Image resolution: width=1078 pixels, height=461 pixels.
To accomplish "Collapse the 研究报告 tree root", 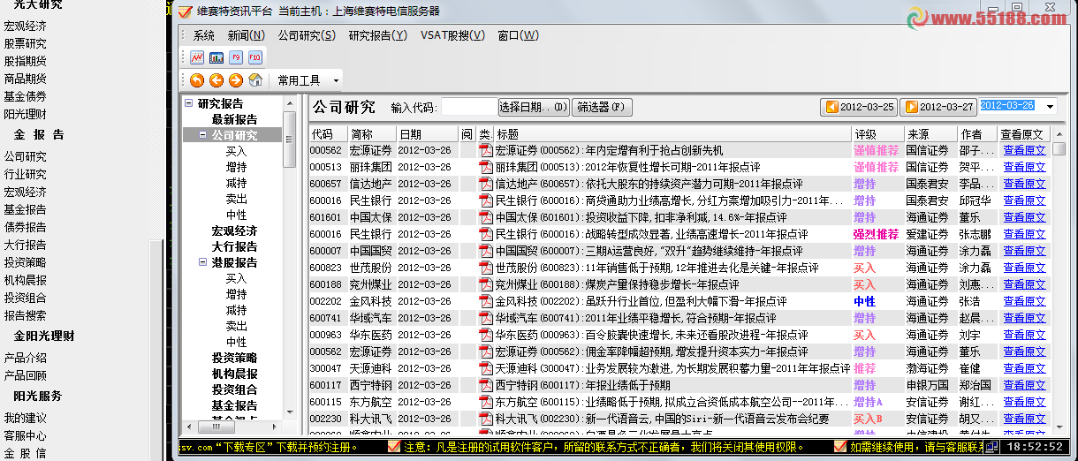I will [188, 103].
